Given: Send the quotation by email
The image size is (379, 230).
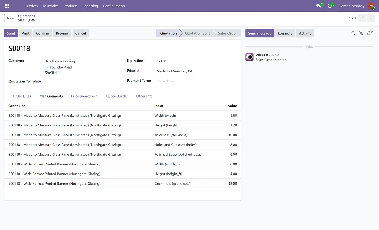Looking at the screenshot, I should click(11, 33).
